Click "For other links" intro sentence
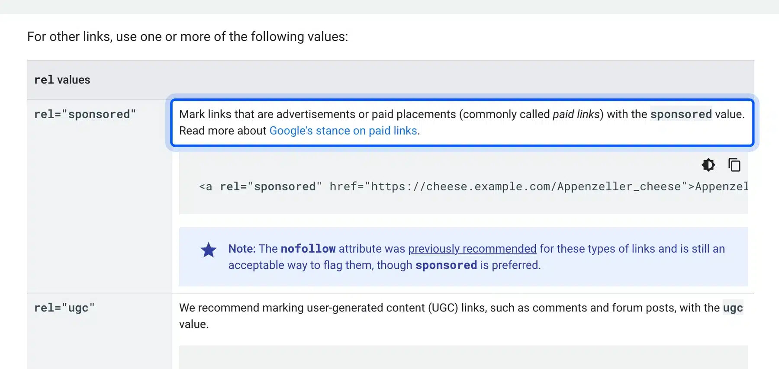This screenshot has width=779, height=369. tap(187, 37)
